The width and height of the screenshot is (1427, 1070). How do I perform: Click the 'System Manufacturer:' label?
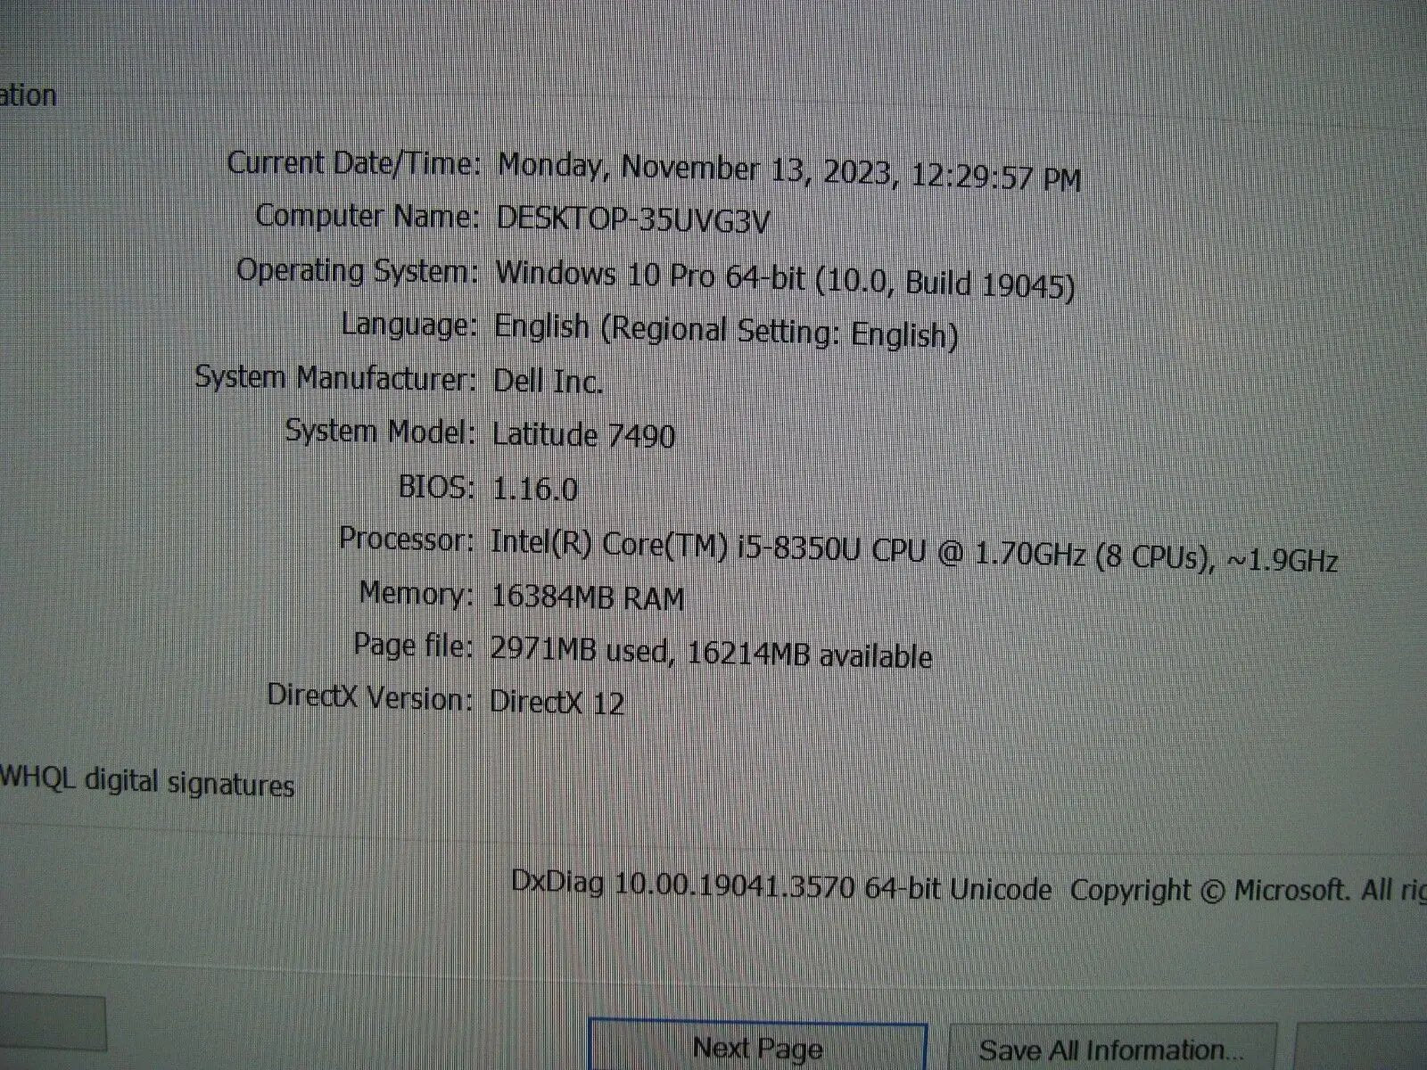point(335,378)
